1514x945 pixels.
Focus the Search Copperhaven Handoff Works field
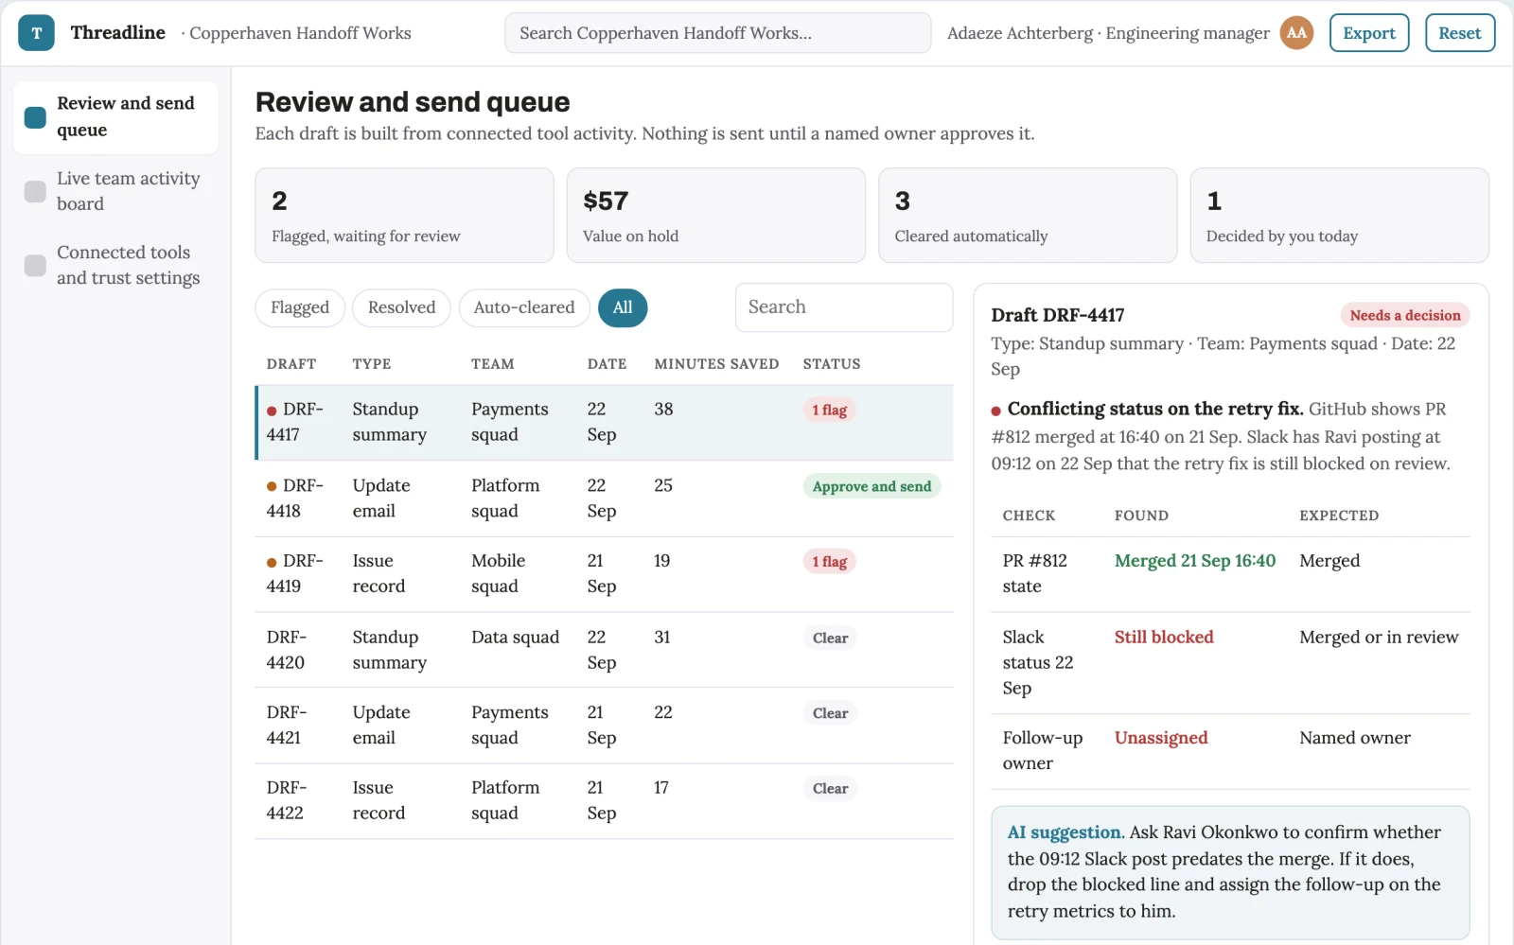click(717, 33)
